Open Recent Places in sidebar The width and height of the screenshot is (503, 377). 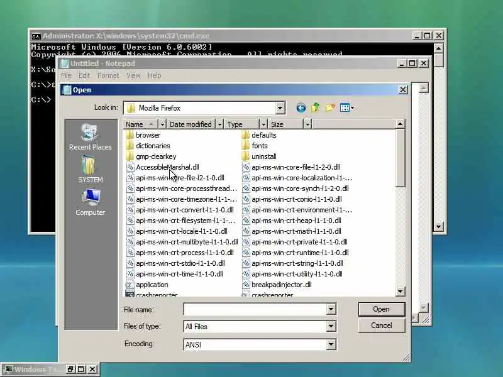coord(90,137)
